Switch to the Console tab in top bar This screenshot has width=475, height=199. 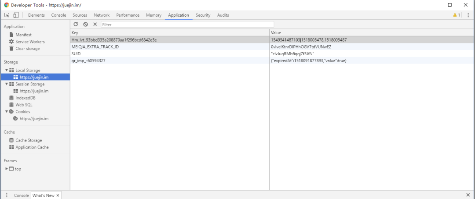point(58,15)
